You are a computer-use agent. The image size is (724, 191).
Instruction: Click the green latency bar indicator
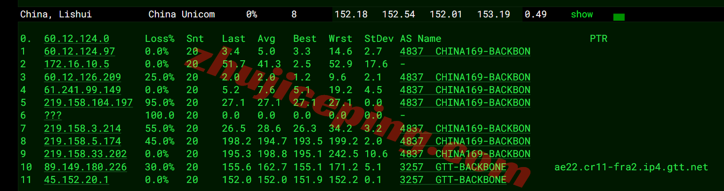click(x=619, y=17)
